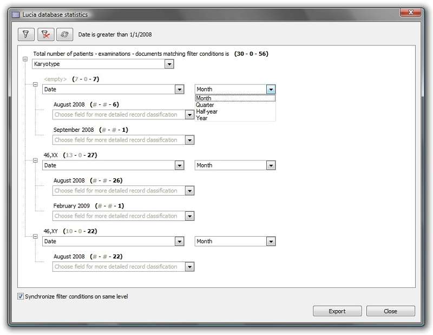Open the Date dropdown under 46,XX group
This screenshot has height=335, width=433.
click(x=179, y=165)
